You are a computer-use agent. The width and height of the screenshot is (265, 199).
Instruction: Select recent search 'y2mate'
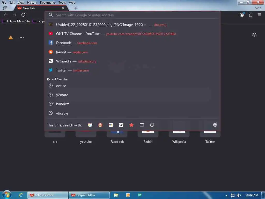tap(132, 95)
